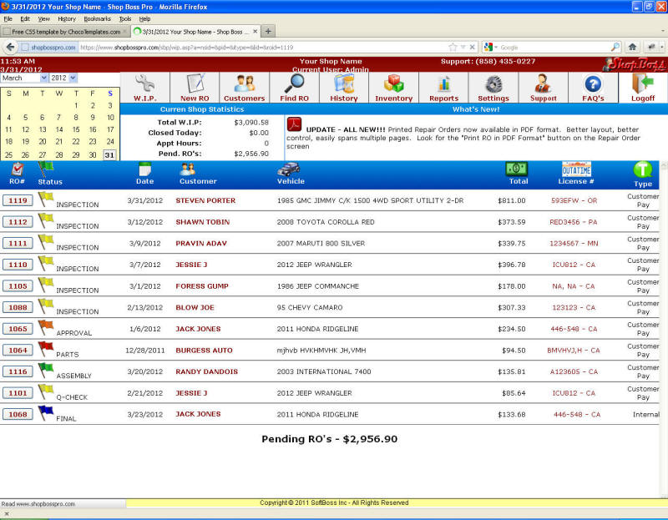Open the Support agent icon

tap(544, 83)
